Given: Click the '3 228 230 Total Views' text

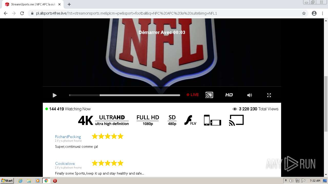Looking at the screenshot, I should (x=259, y=109).
